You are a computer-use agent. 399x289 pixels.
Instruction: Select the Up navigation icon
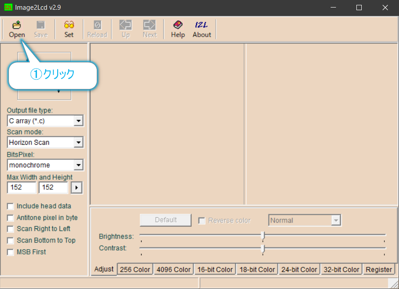click(x=125, y=28)
